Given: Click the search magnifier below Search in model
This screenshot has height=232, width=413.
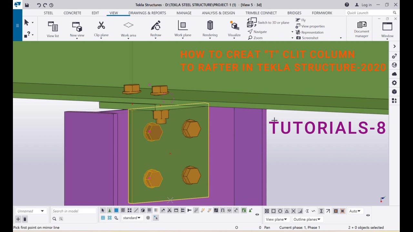Looking at the screenshot, I should coord(54,219).
